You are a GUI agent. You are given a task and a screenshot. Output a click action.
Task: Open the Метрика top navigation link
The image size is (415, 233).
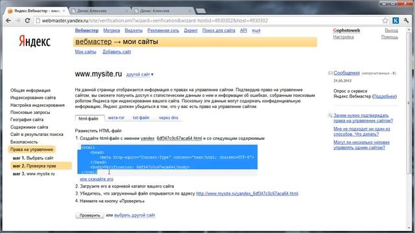[x=112, y=30]
